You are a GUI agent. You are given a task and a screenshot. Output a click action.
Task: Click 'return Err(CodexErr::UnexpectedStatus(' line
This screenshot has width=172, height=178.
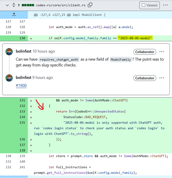click(x=91, y=111)
